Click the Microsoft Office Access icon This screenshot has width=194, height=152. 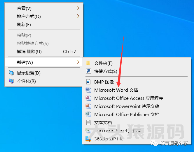[x=88, y=98]
